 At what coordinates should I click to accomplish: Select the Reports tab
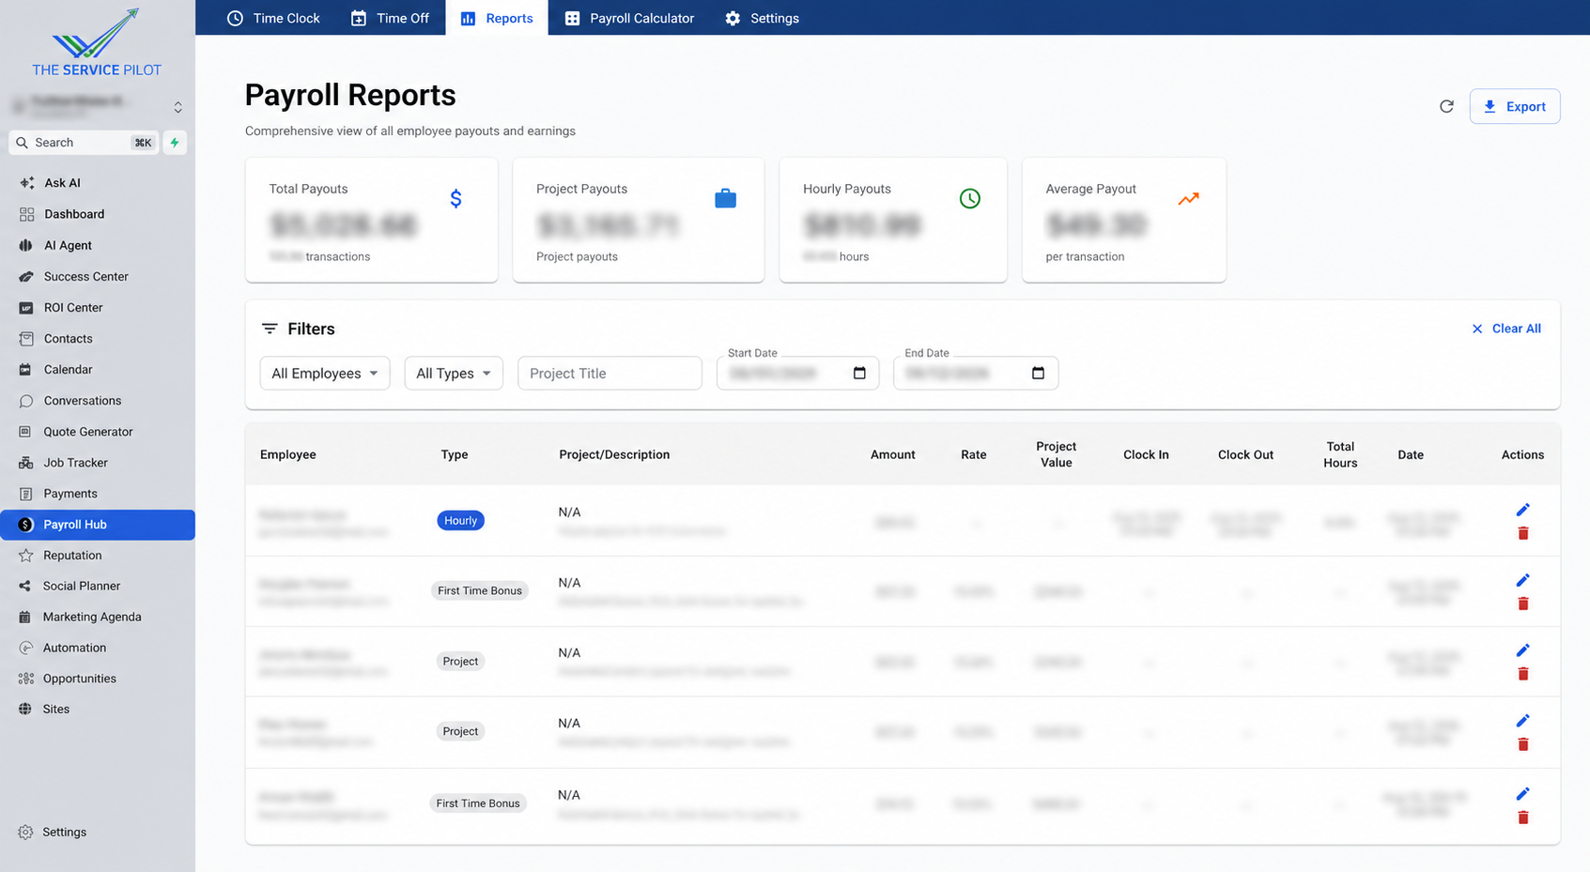(x=497, y=18)
